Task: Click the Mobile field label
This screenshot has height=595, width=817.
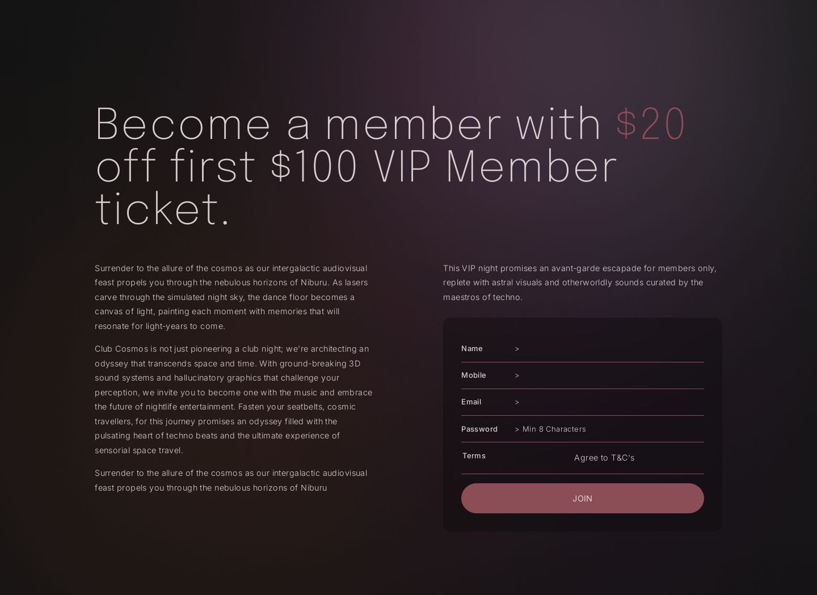Action: tap(474, 375)
